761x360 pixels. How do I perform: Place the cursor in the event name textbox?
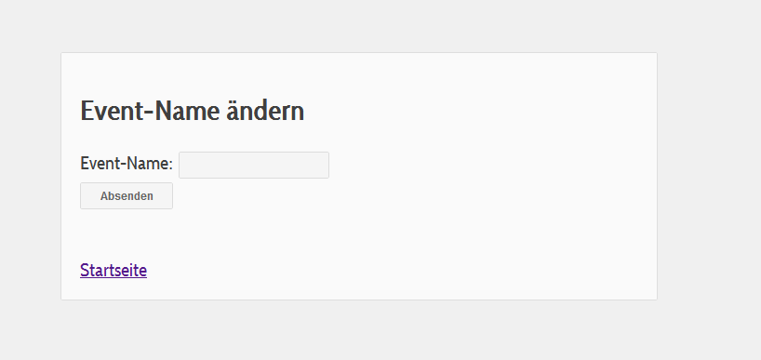(254, 165)
